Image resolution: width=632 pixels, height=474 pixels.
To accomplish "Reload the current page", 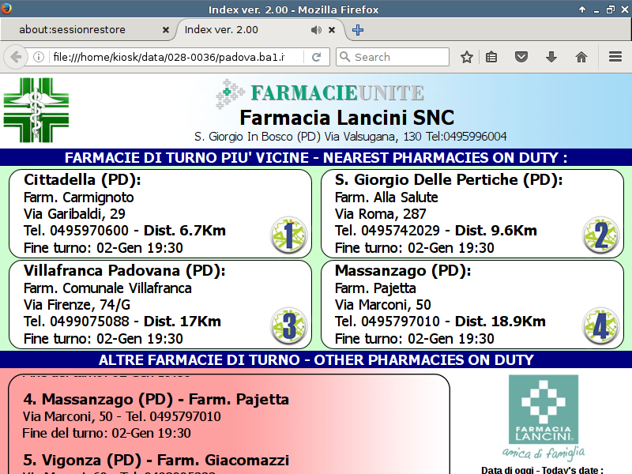I will (x=316, y=57).
